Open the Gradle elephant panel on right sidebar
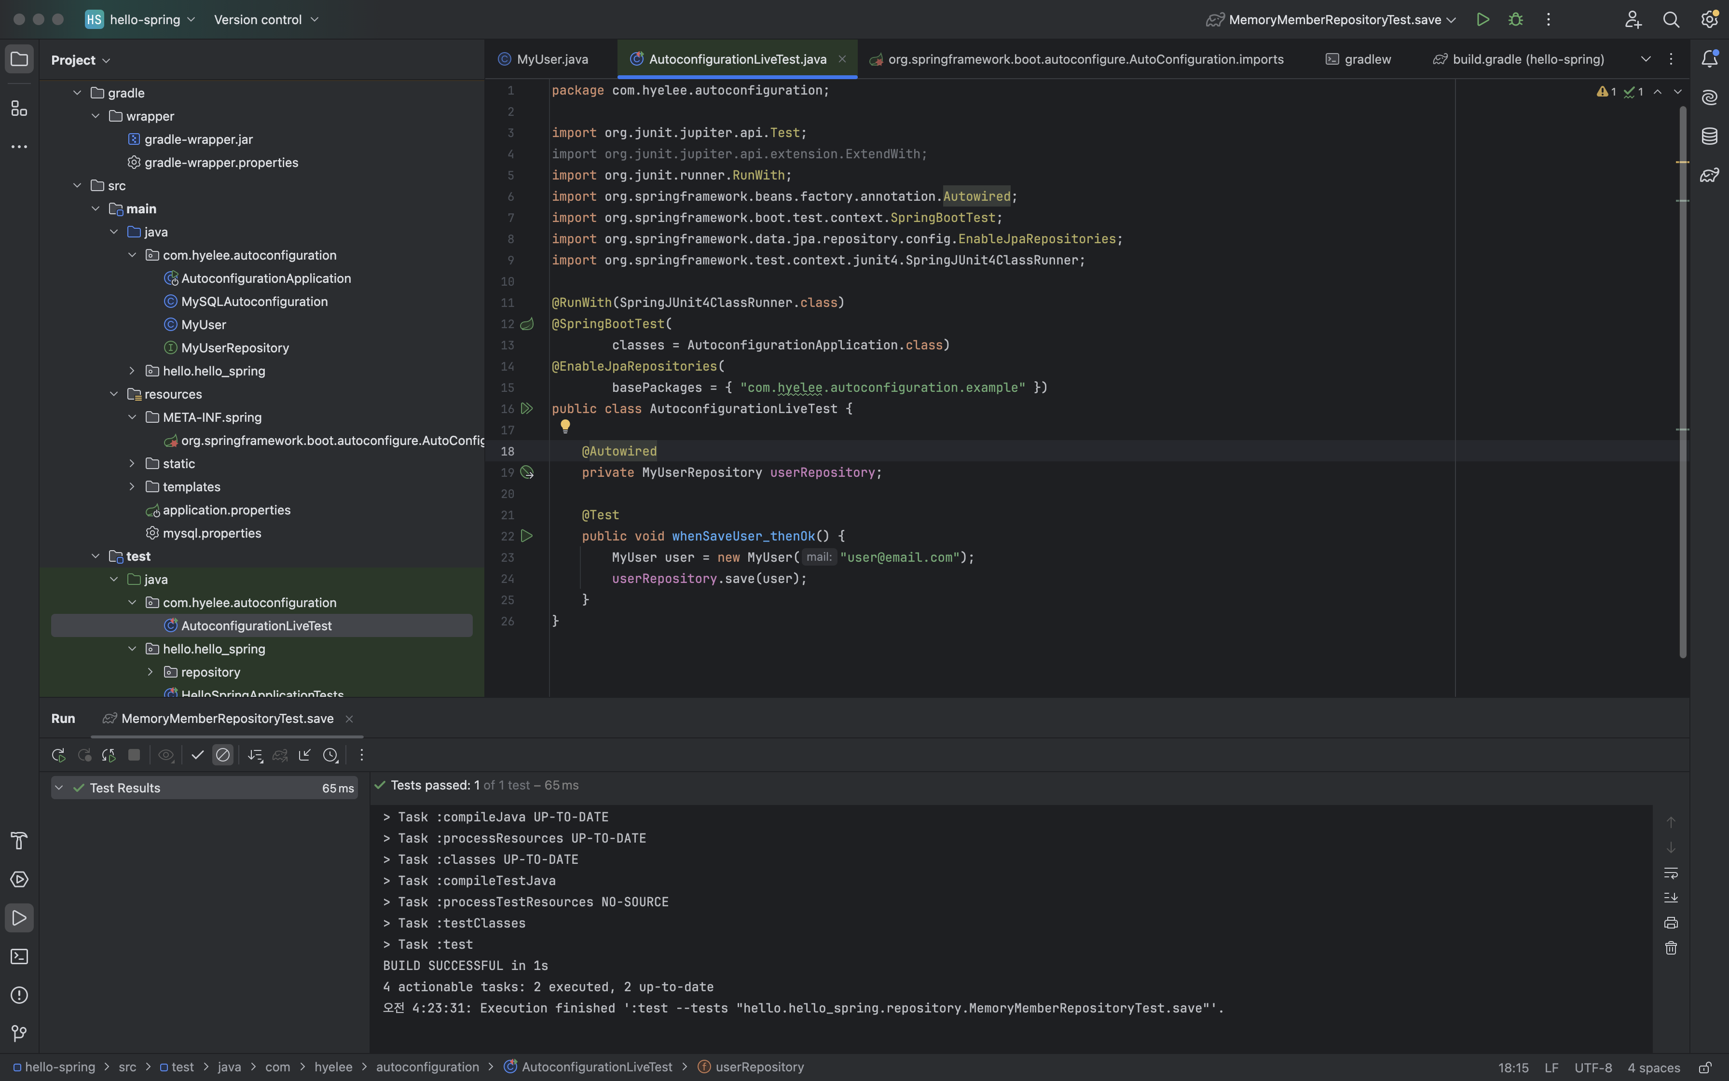Screen dimensions: 1729x1081 coord(1709,174)
